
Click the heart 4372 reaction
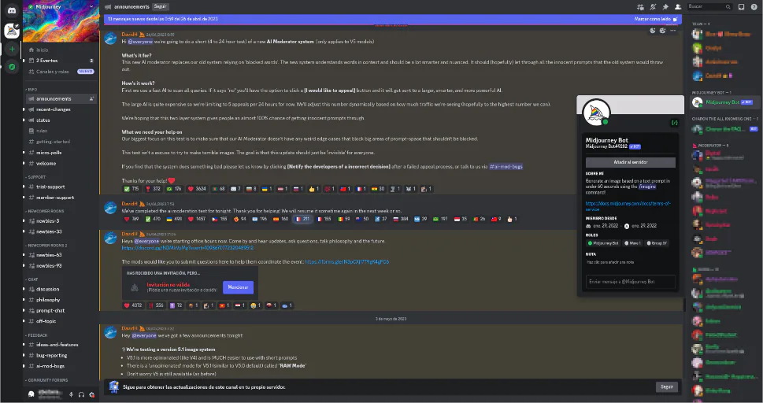133,305
